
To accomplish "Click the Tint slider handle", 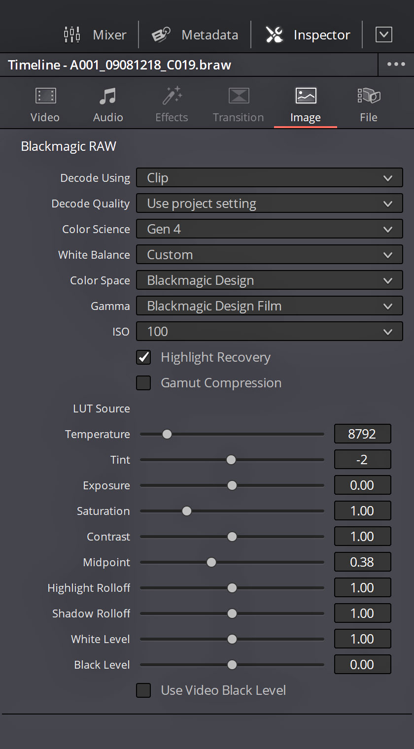I will [231, 460].
